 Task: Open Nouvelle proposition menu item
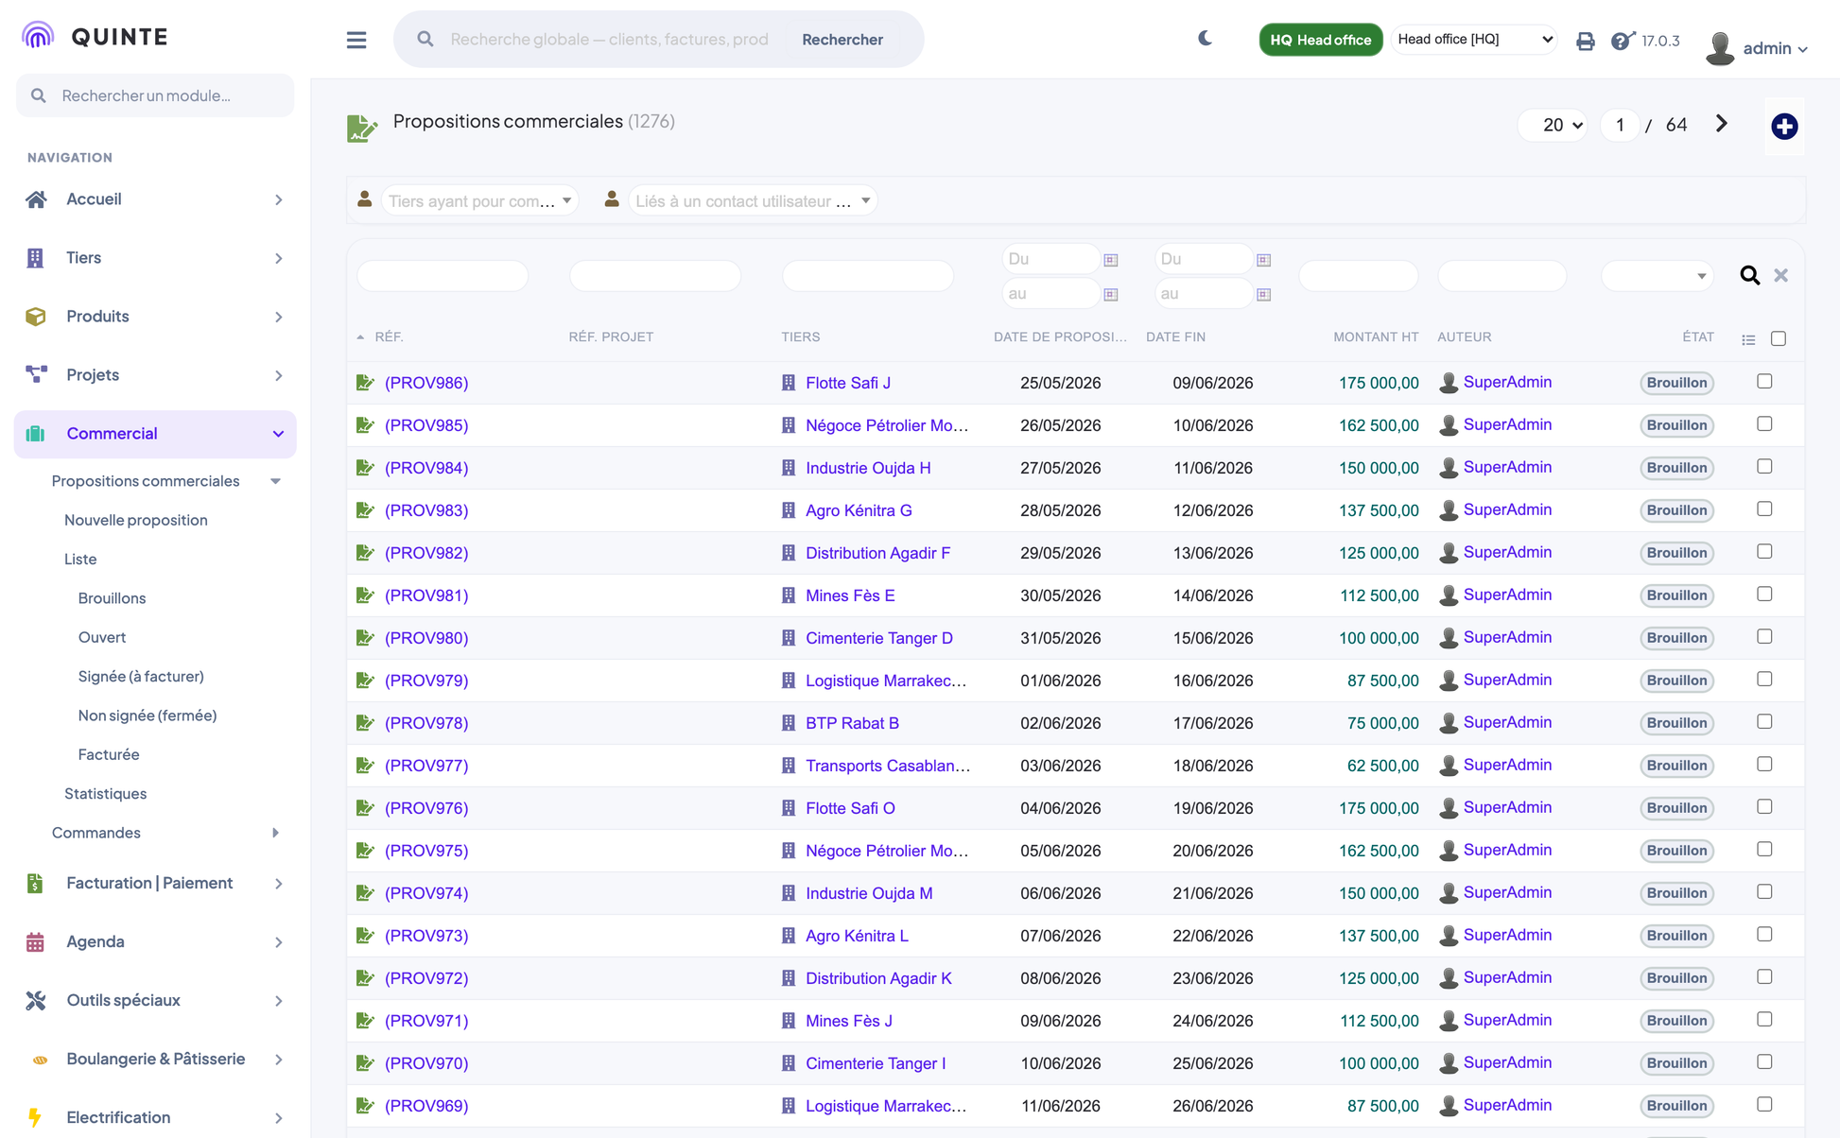click(135, 520)
